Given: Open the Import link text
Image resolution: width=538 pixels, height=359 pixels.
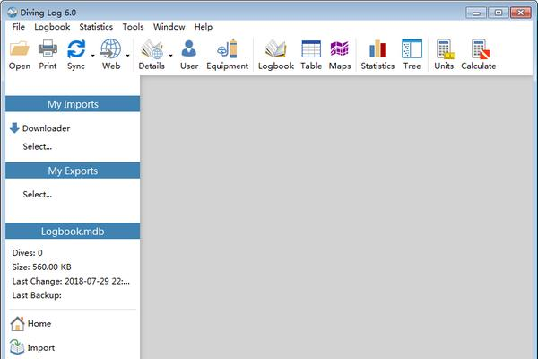Looking at the screenshot, I should tap(41, 348).
